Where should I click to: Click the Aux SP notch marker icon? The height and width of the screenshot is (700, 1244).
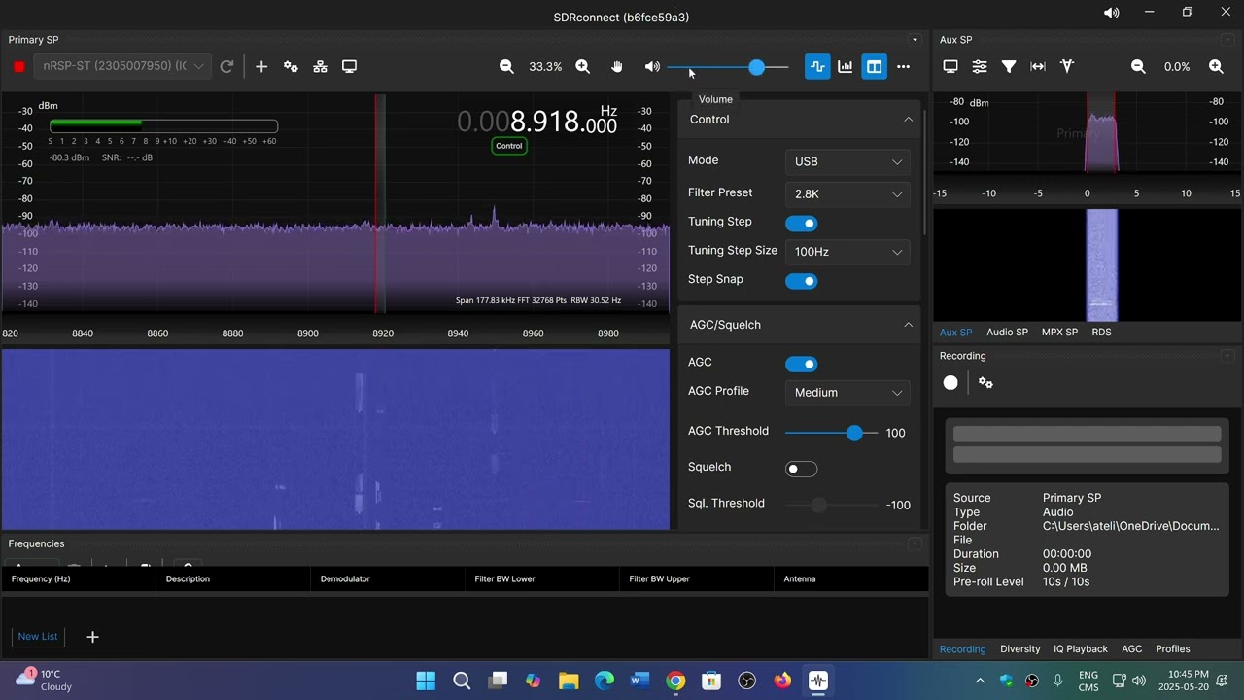(x=1067, y=66)
